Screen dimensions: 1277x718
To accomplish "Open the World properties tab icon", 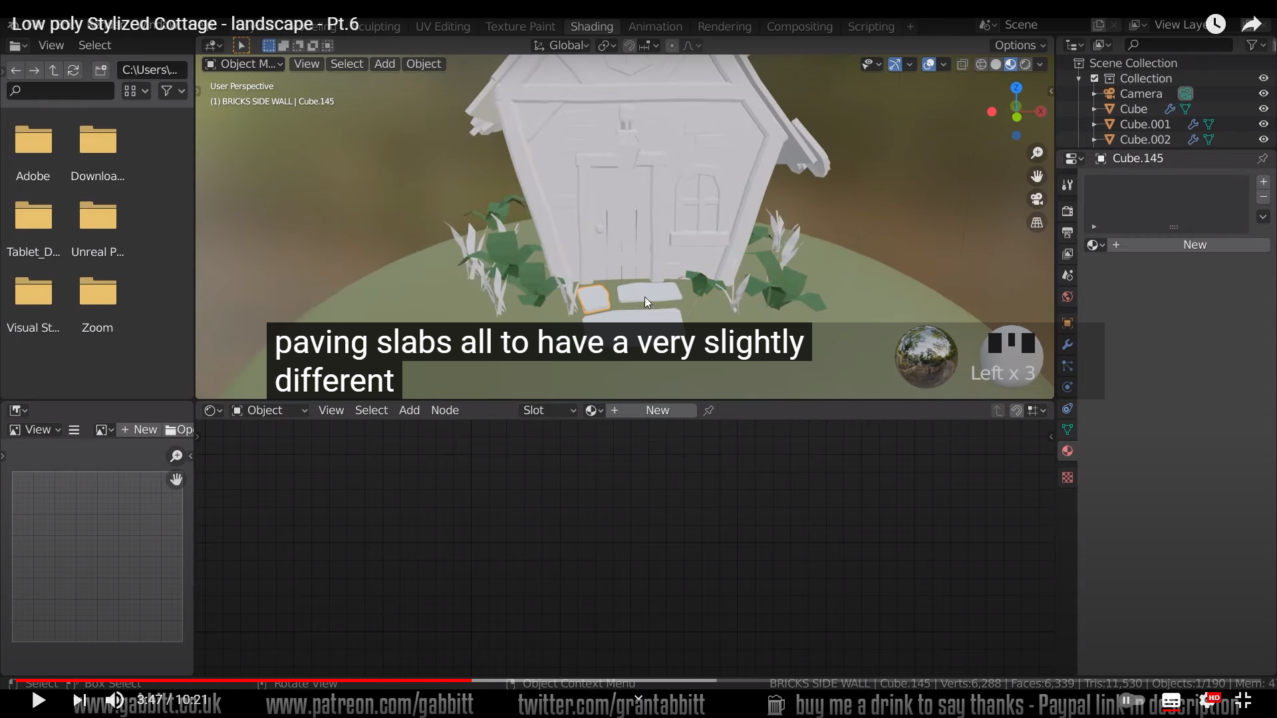I will point(1067,297).
